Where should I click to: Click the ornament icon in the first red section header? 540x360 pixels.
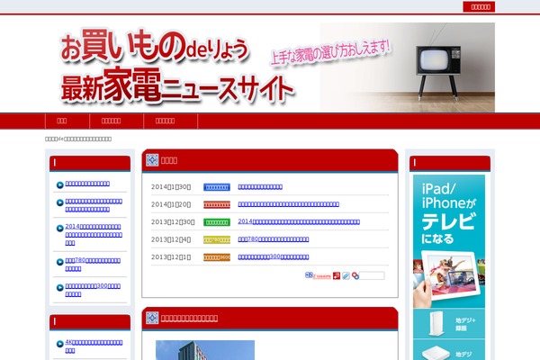click(152, 160)
